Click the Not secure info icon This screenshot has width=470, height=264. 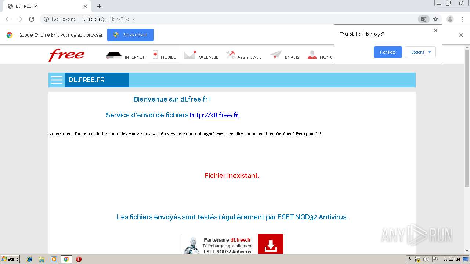[46, 19]
